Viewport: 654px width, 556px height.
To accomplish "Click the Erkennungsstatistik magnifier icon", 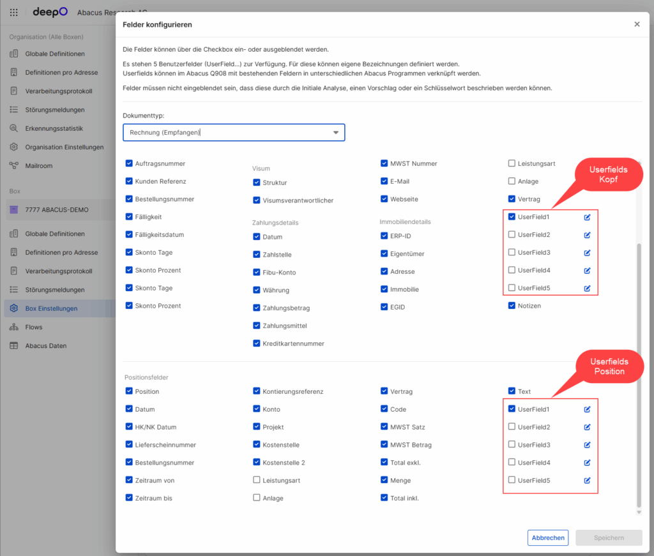I will click(x=14, y=128).
